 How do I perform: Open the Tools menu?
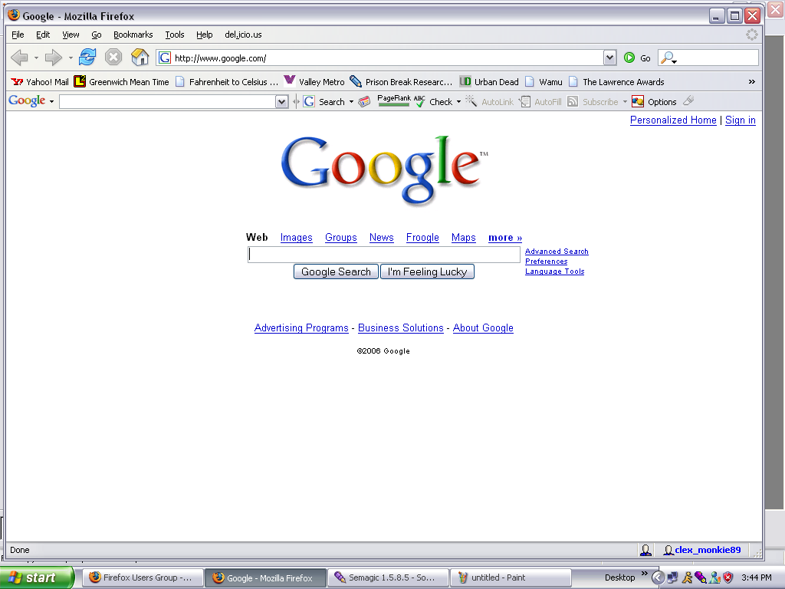coord(175,35)
